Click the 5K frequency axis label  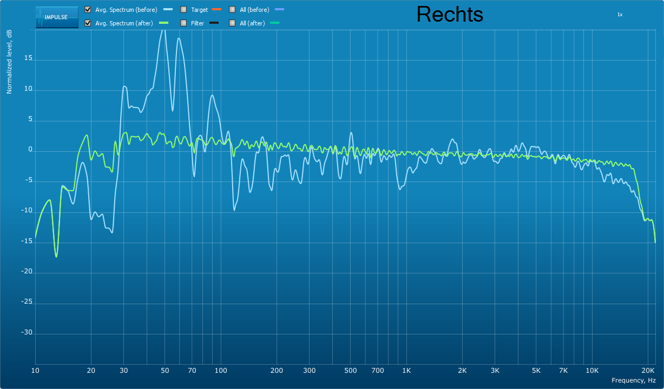coord(536,371)
